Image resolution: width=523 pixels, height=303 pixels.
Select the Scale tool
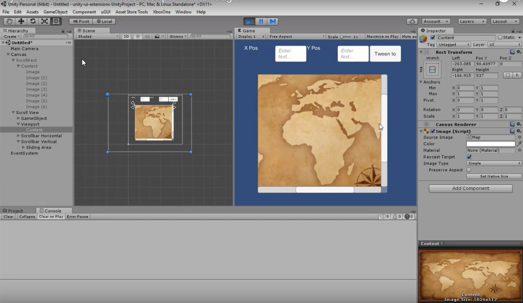tap(44, 22)
